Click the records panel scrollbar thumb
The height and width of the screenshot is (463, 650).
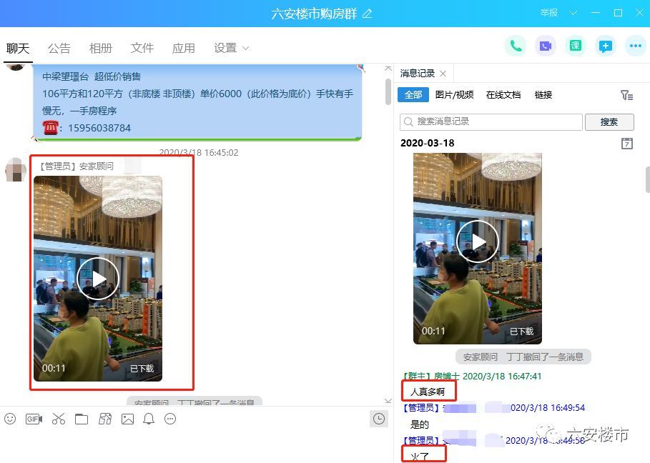coord(648,179)
